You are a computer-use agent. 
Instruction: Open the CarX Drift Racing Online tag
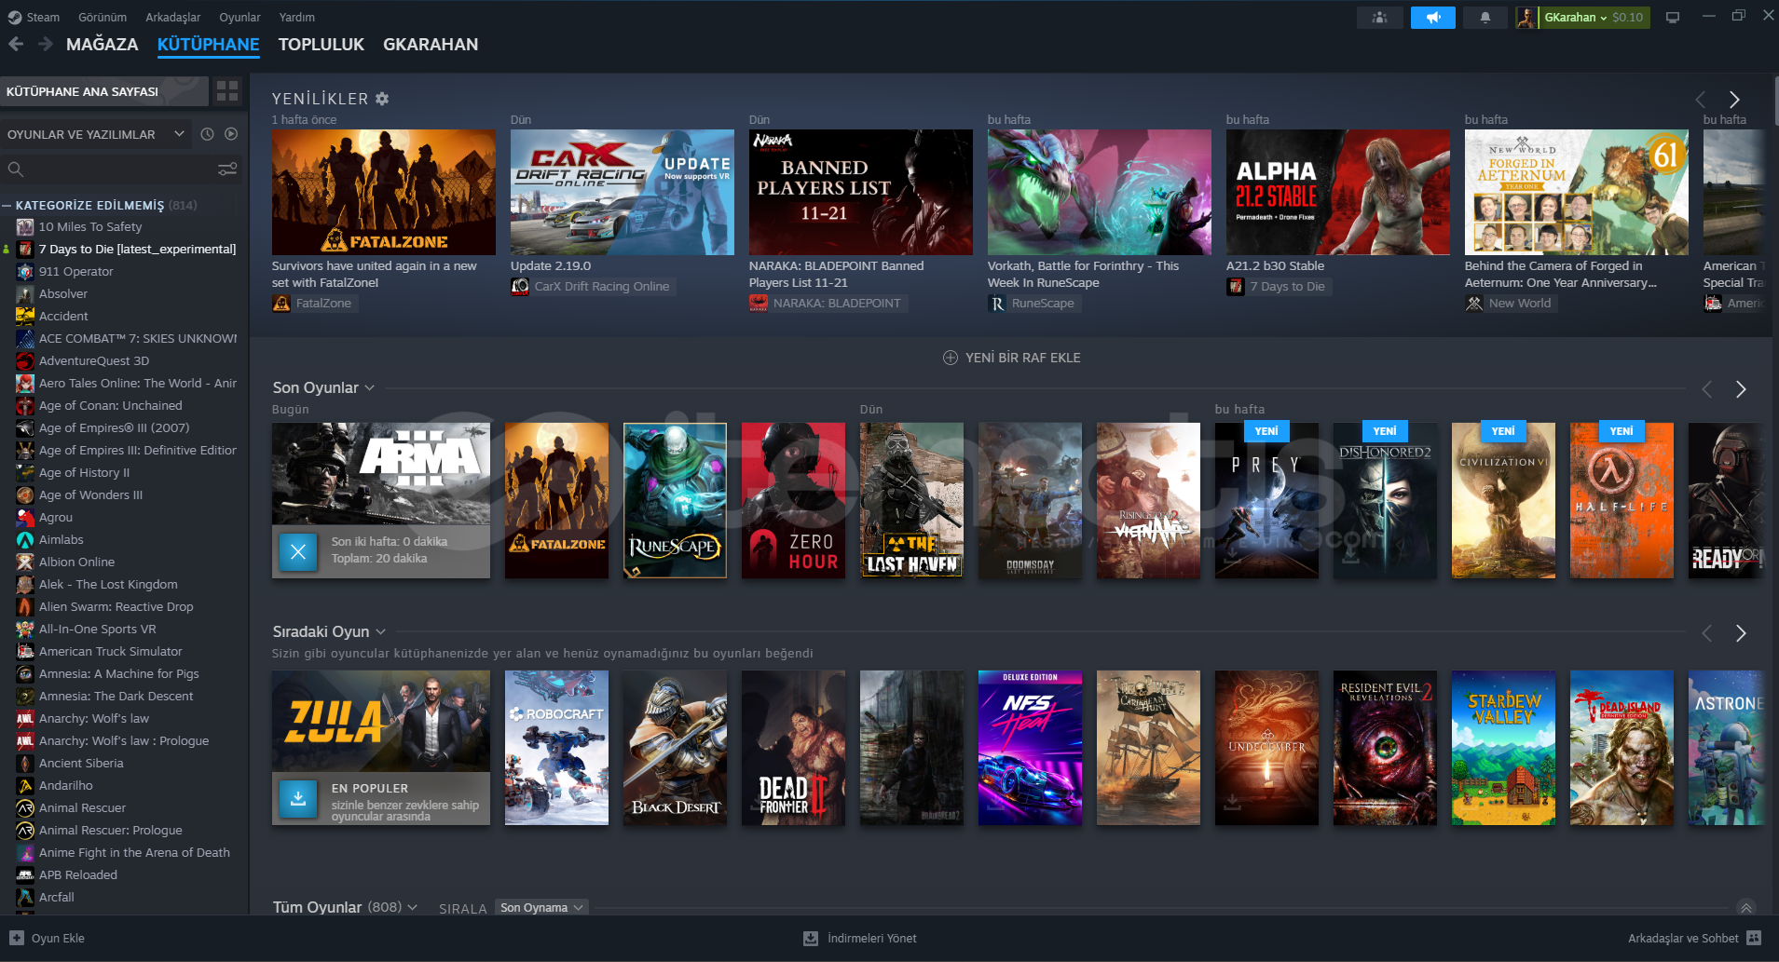[593, 286]
